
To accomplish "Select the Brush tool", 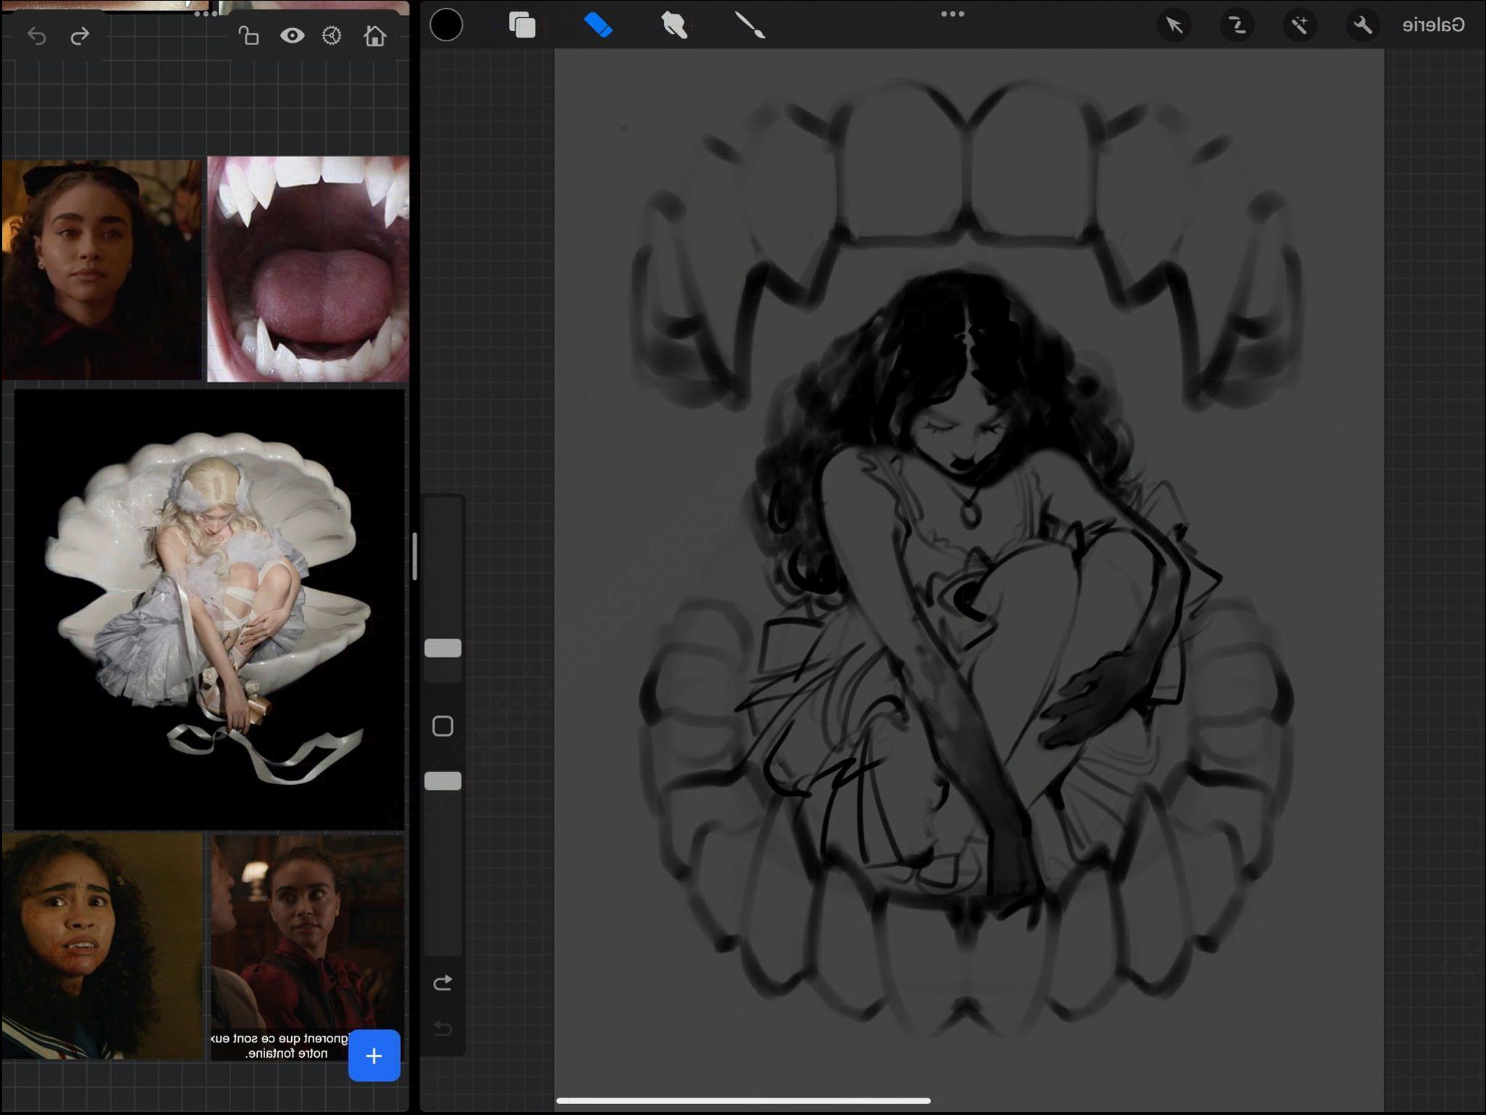I will pos(750,25).
